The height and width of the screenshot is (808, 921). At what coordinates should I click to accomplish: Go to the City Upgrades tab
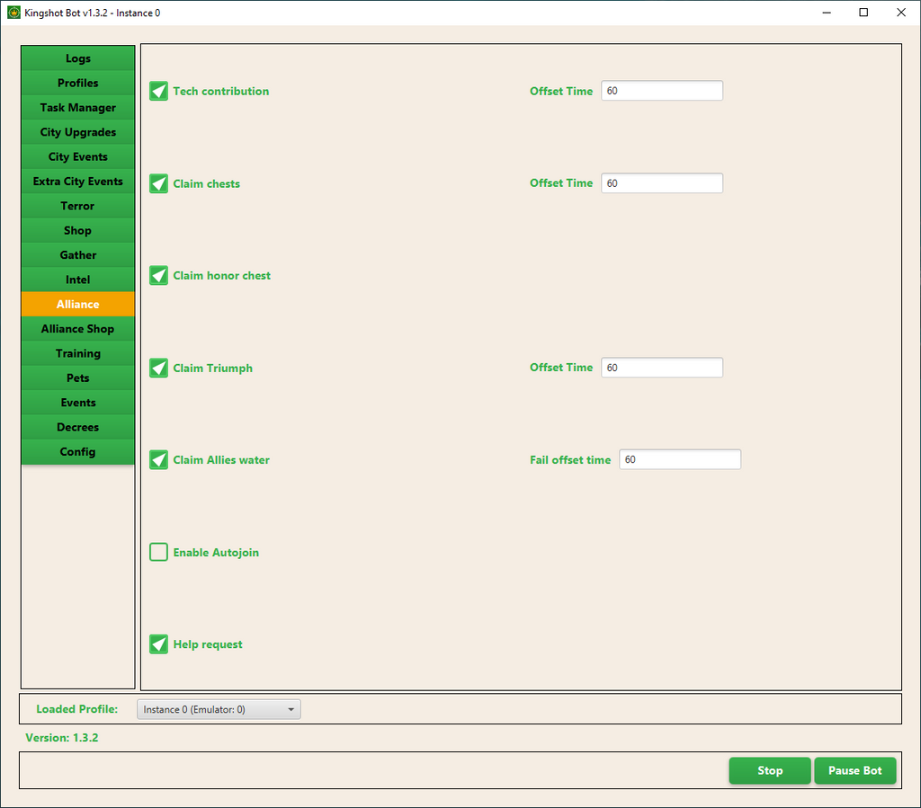pos(78,132)
